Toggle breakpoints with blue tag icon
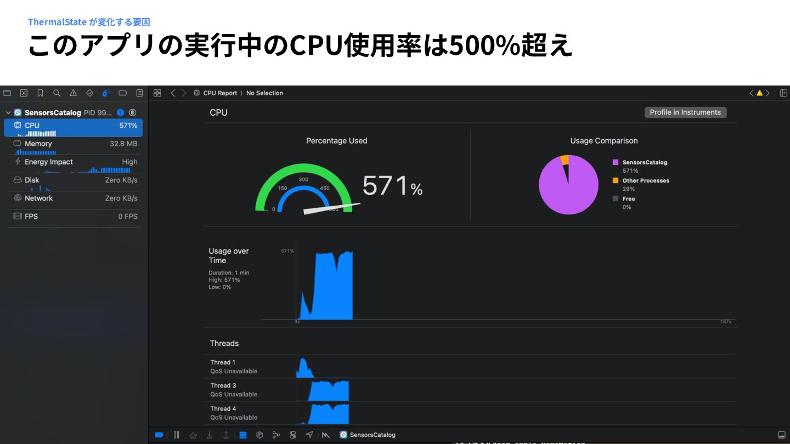 (x=159, y=435)
